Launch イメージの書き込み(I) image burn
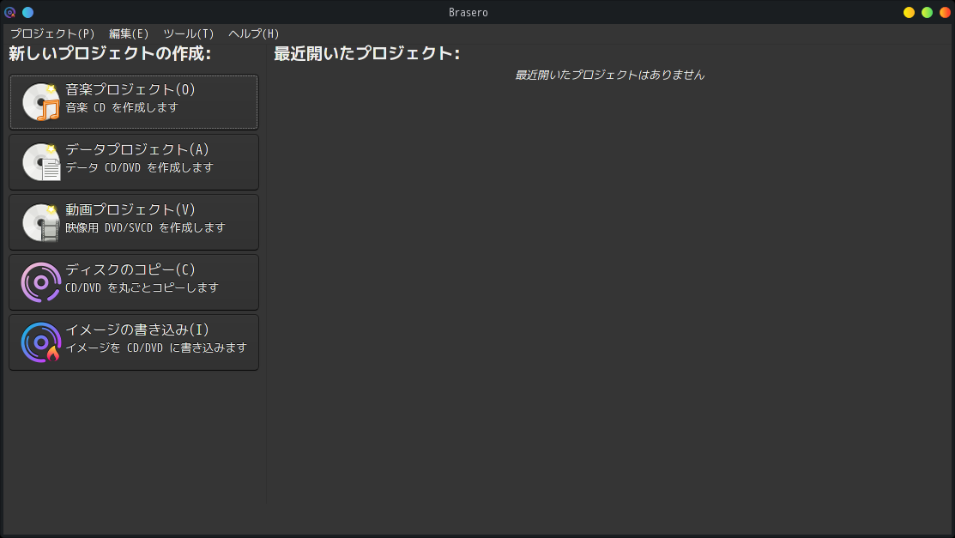 [x=134, y=342]
